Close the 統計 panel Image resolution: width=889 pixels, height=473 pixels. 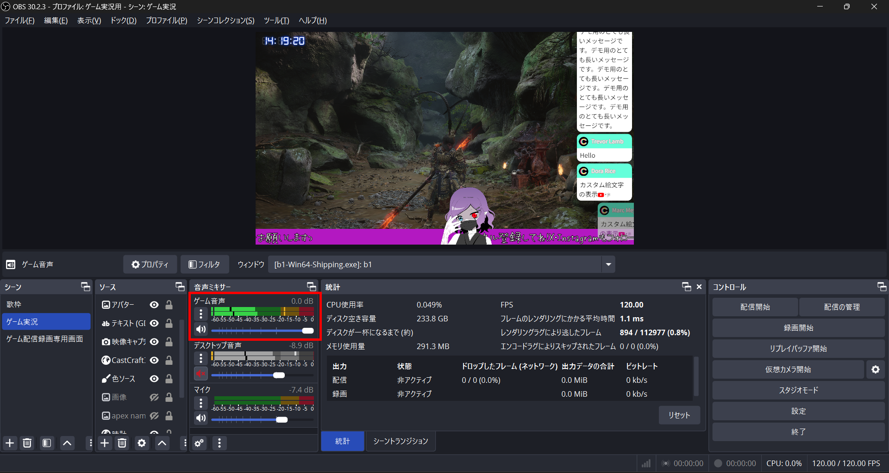(x=699, y=287)
